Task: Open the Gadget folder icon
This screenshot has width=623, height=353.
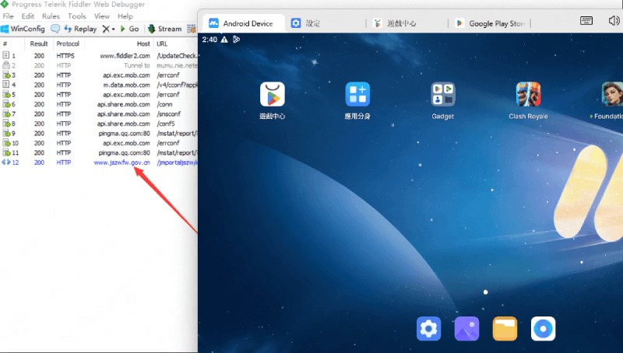Action: click(442, 94)
